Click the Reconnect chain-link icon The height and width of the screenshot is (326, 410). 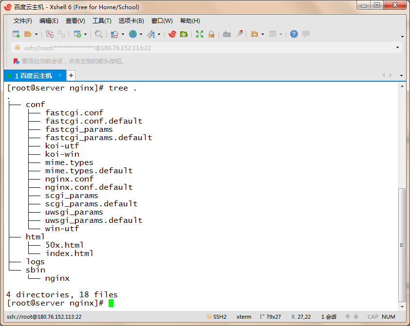tap(61, 34)
